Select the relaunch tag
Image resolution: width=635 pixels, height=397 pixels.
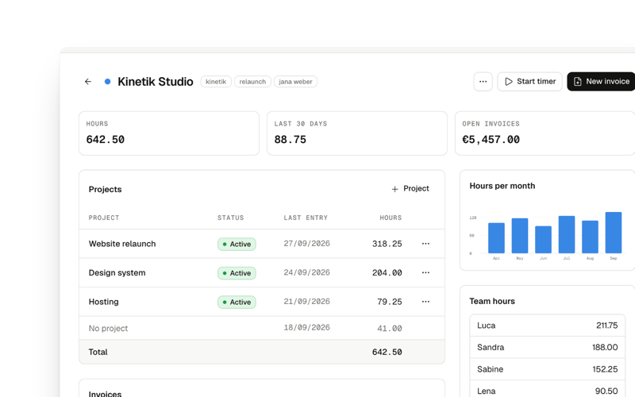pyautogui.click(x=252, y=82)
